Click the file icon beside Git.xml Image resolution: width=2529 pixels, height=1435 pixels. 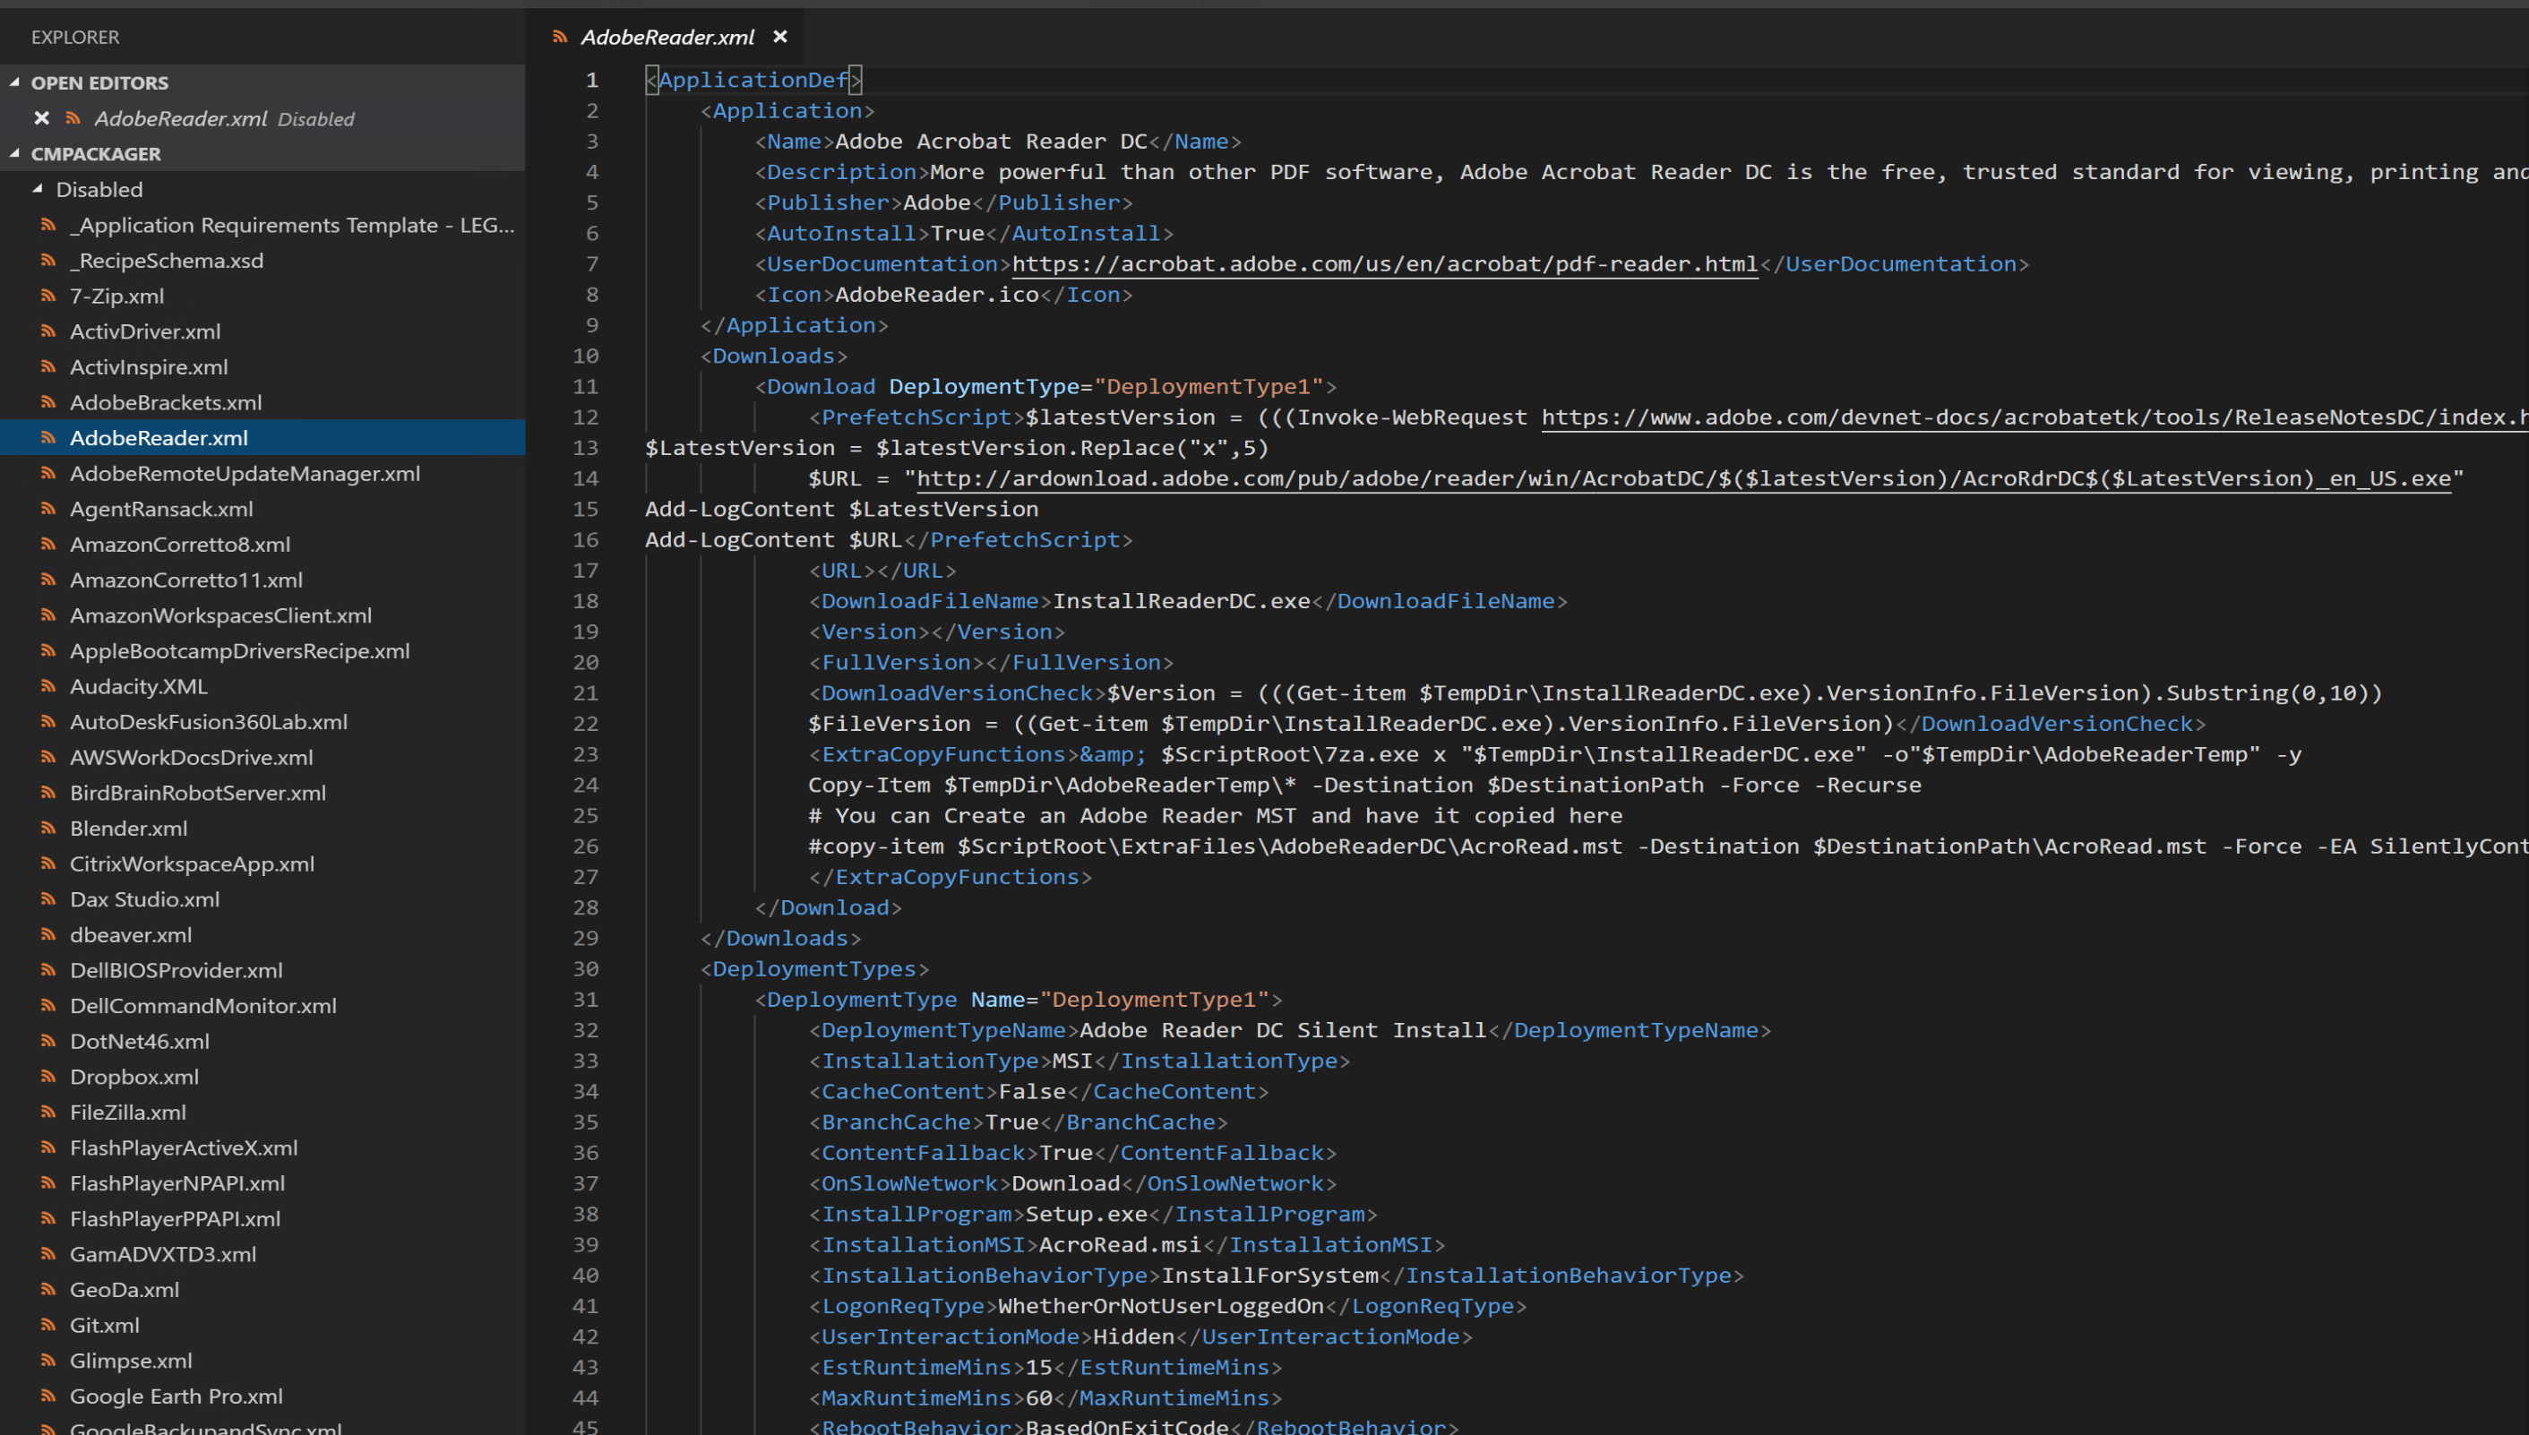47,1325
